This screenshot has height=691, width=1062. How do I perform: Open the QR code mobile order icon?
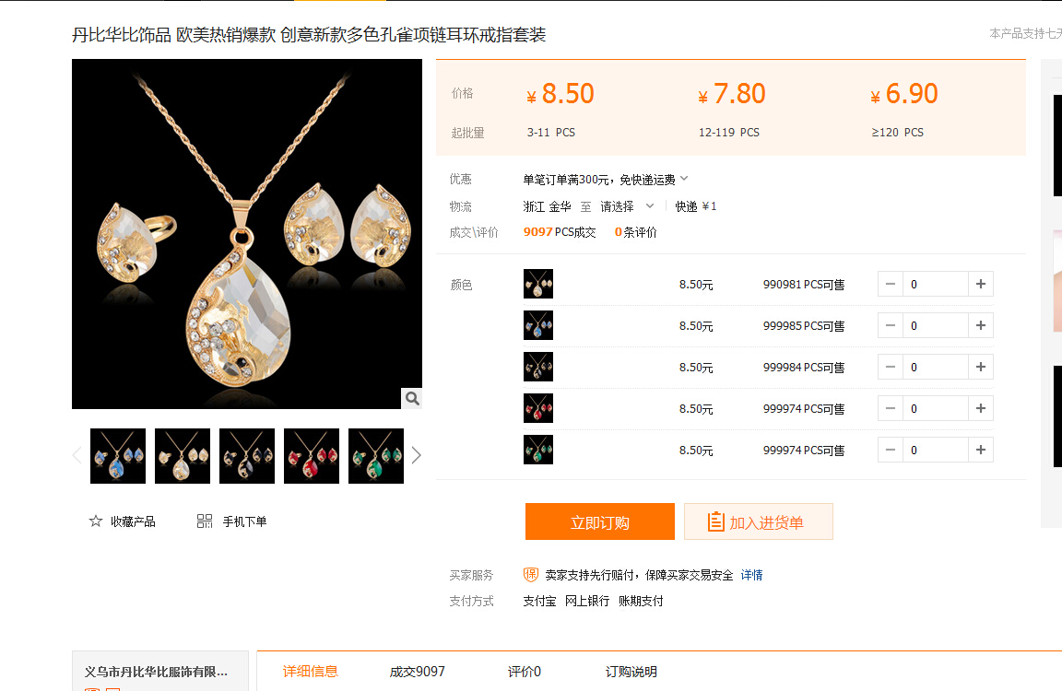pos(205,521)
